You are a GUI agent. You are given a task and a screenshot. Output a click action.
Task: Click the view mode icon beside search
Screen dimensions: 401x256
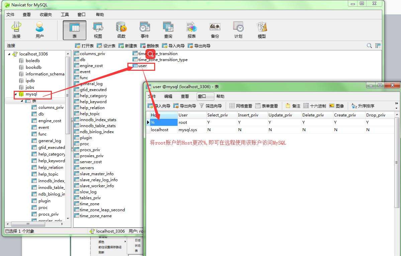point(378,45)
